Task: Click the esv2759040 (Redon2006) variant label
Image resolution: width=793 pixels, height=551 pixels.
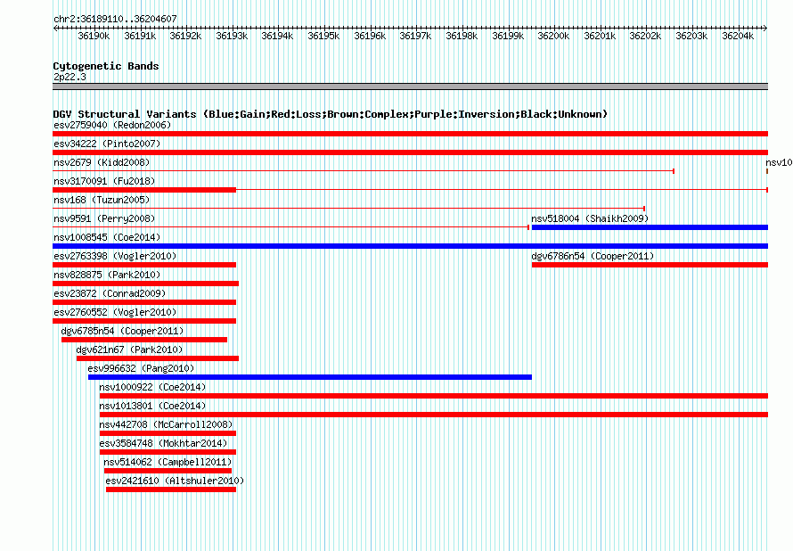Action: 112,125
